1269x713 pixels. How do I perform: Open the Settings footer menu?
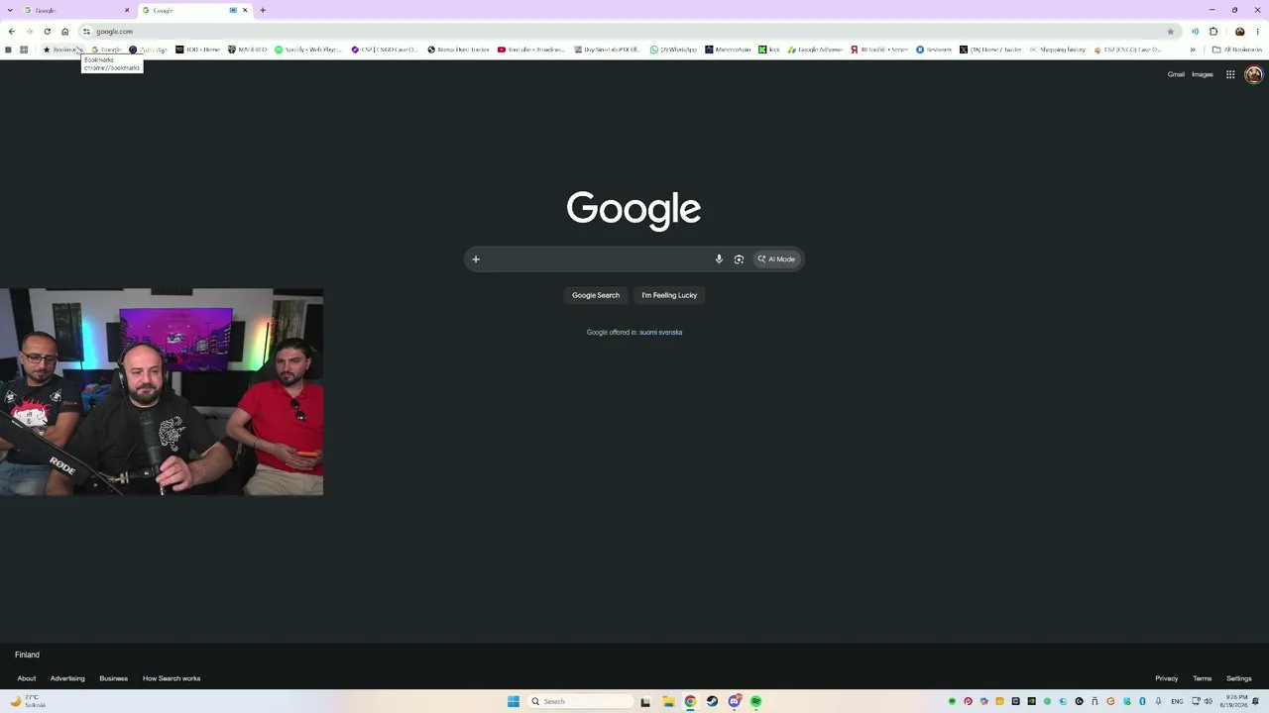tap(1239, 678)
